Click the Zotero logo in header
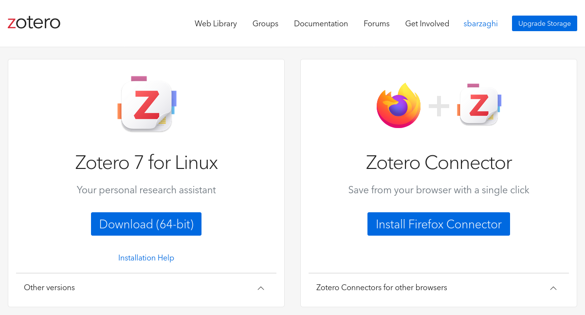This screenshot has width=585, height=315. coord(34,23)
